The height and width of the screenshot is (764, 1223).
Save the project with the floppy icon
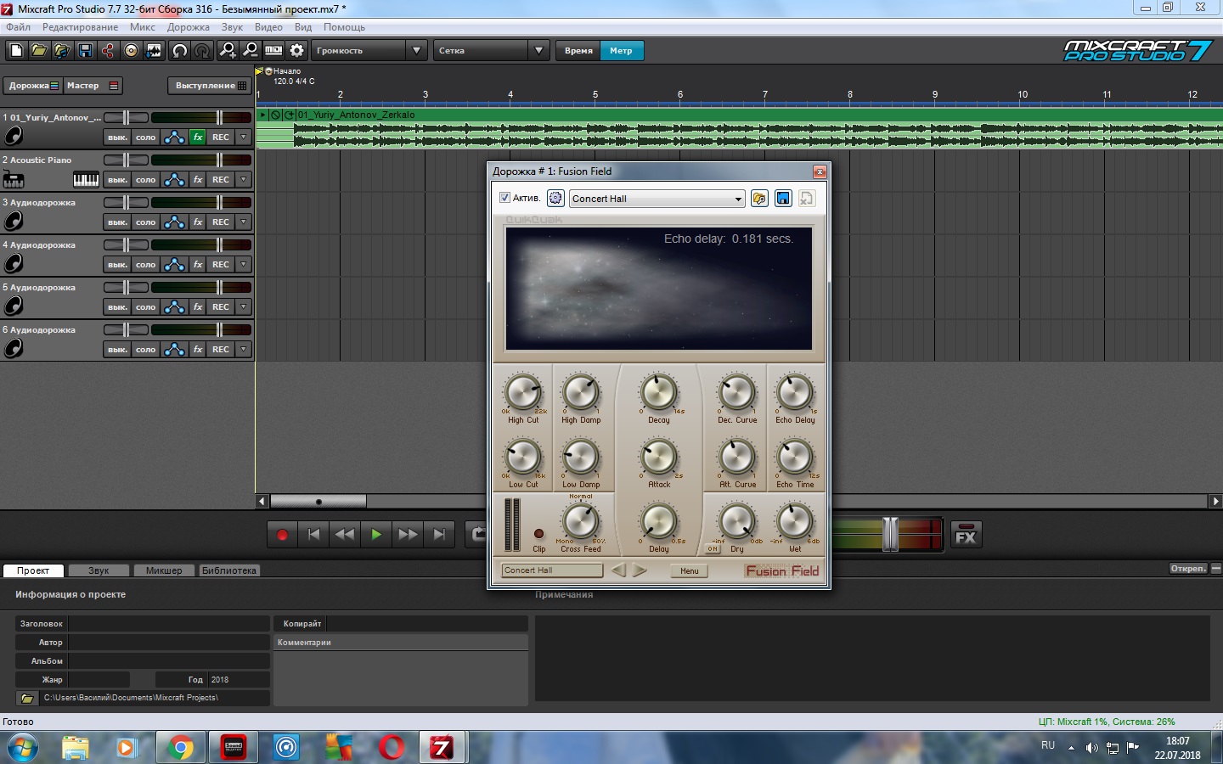pos(85,51)
